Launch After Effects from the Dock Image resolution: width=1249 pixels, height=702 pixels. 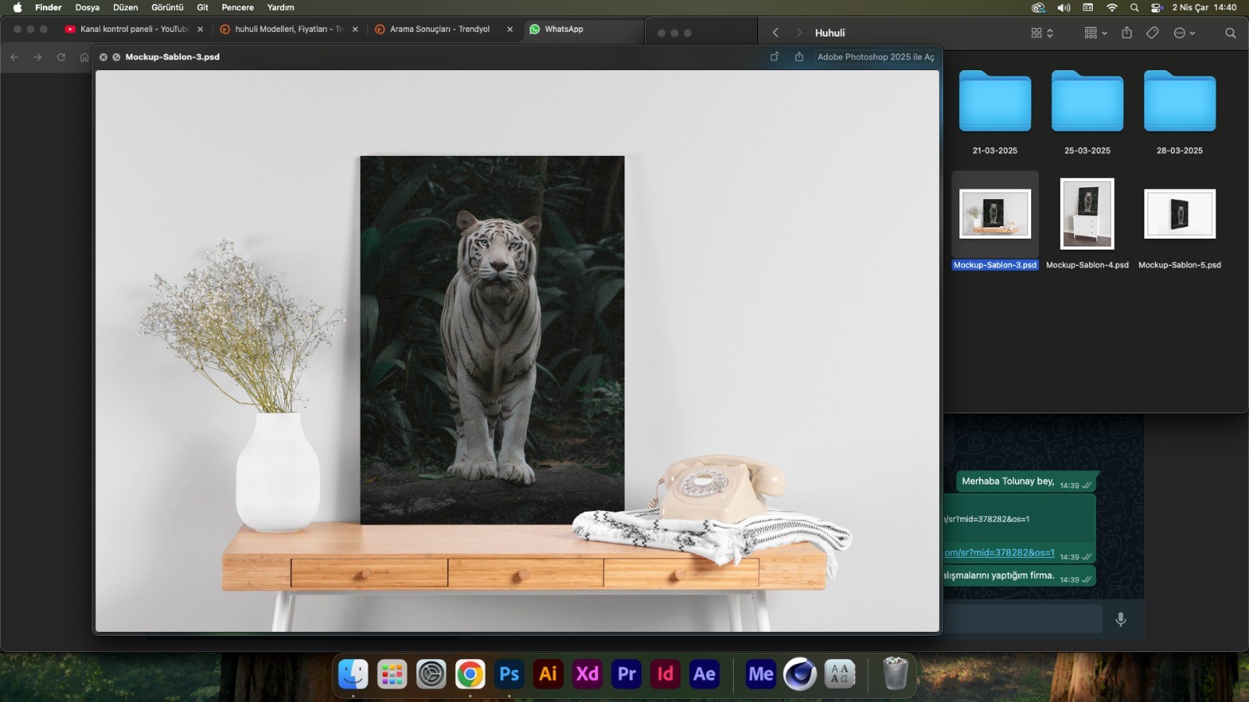pyautogui.click(x=704, y=674)
